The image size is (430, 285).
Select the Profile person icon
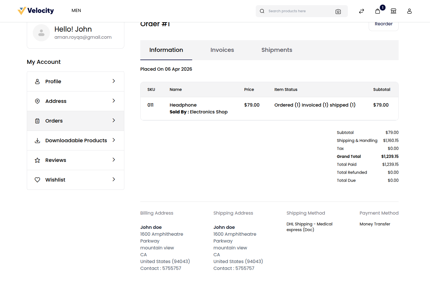point(37,81)
